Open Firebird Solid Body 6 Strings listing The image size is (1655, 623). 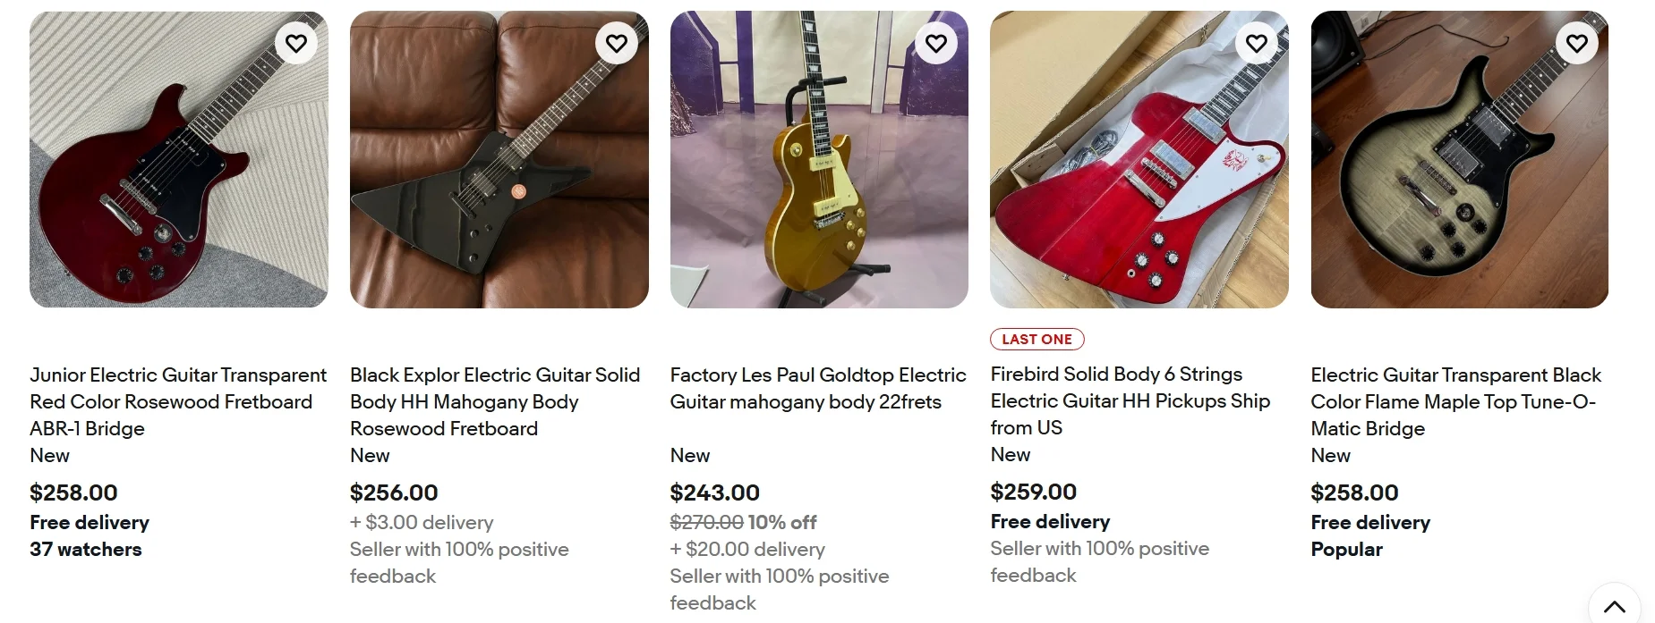coord(1130,400)
